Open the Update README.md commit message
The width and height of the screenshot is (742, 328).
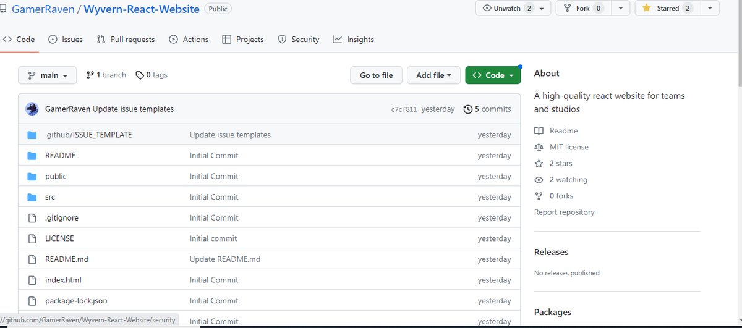225,259
